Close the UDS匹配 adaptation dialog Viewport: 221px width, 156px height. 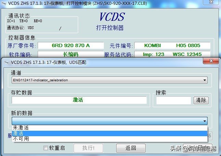[x=211, y=61]
